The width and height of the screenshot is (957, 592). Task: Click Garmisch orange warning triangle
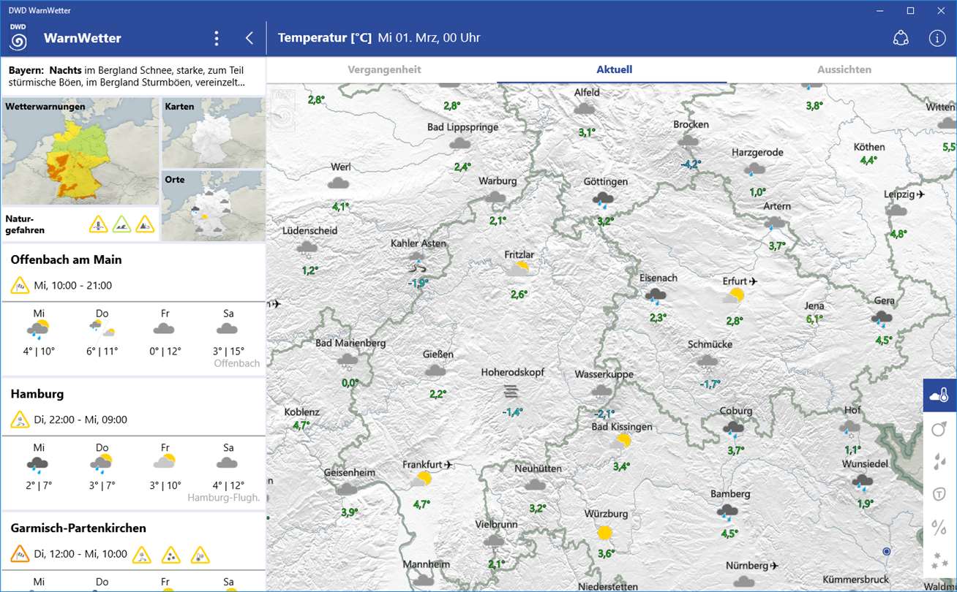click(20, 554)
